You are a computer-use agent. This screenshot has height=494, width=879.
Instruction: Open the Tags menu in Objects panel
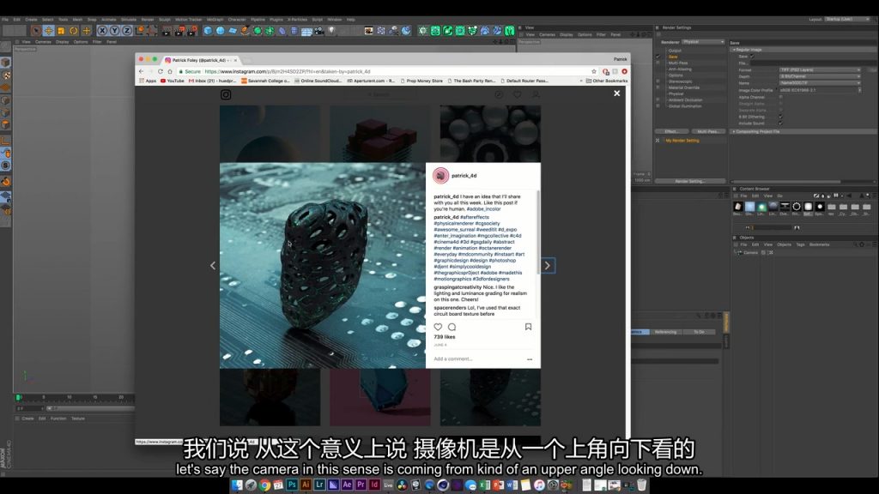(800, 244)
